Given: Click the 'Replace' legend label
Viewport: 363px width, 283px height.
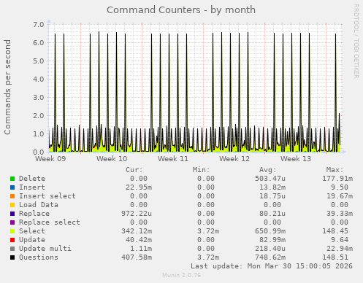Looking at the screenshot, I should point(34,214).
